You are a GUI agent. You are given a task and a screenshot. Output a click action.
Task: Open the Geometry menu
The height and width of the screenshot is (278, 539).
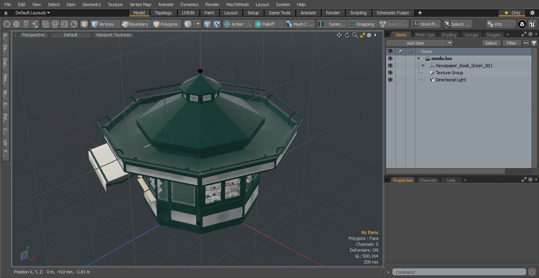[92, 4]
